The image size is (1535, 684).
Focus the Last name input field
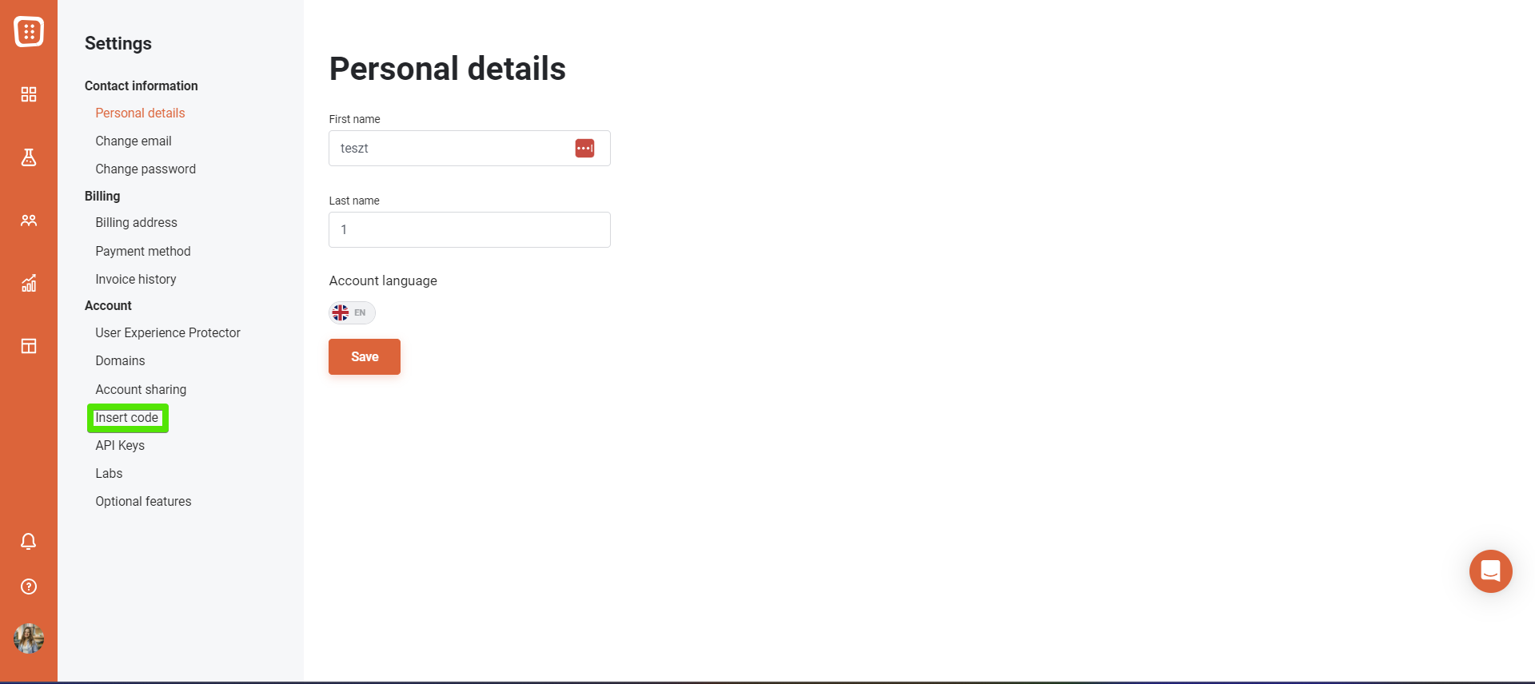pyautogui.click(x=469, y=230)
